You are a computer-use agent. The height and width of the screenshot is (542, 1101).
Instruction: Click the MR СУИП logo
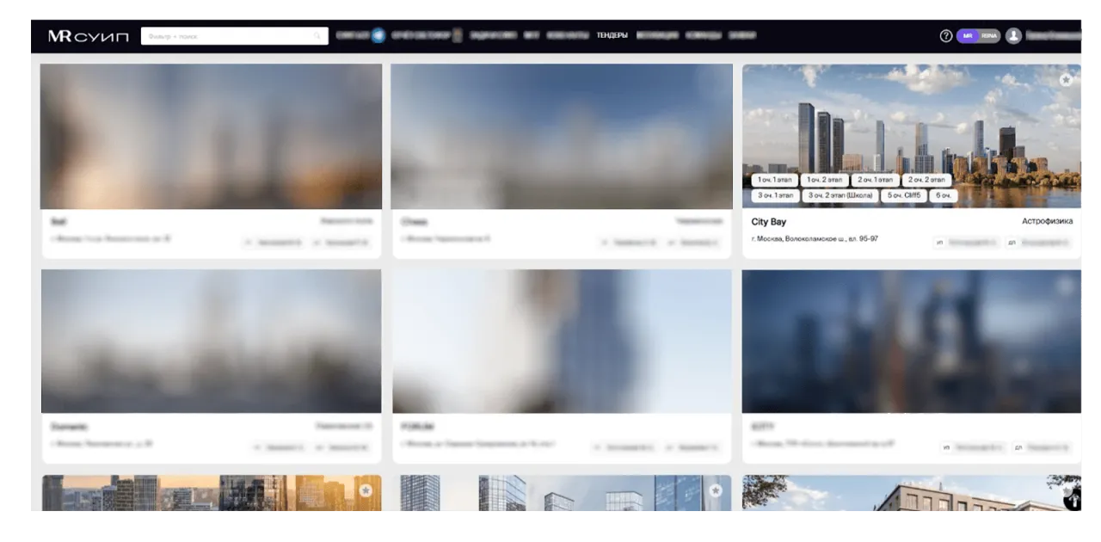88,36
